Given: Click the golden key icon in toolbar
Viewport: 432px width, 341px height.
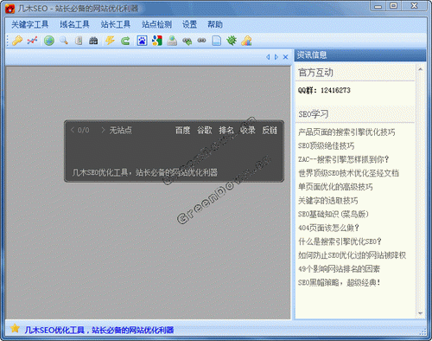Looking at the screenshot, I should (17, 41).
